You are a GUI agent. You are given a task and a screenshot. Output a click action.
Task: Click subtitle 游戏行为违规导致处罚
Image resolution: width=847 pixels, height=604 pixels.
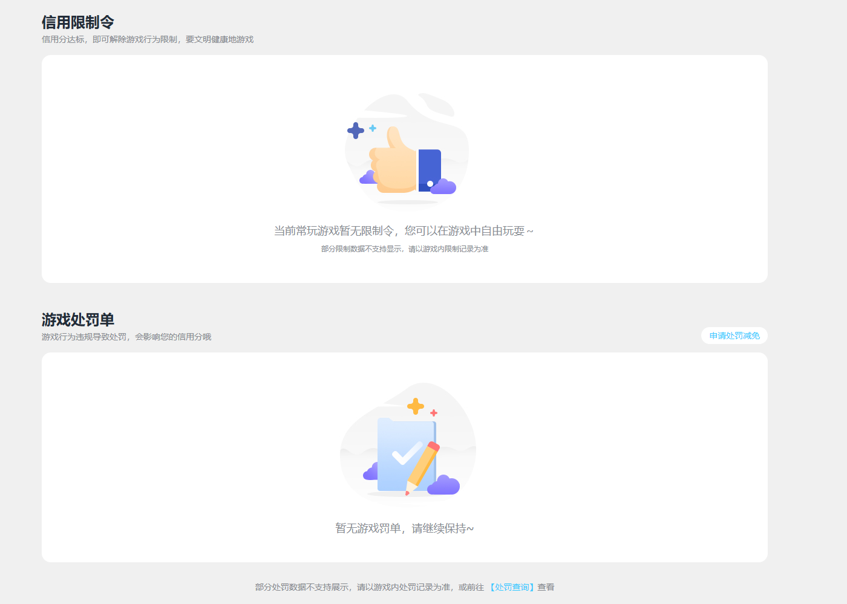84,337
